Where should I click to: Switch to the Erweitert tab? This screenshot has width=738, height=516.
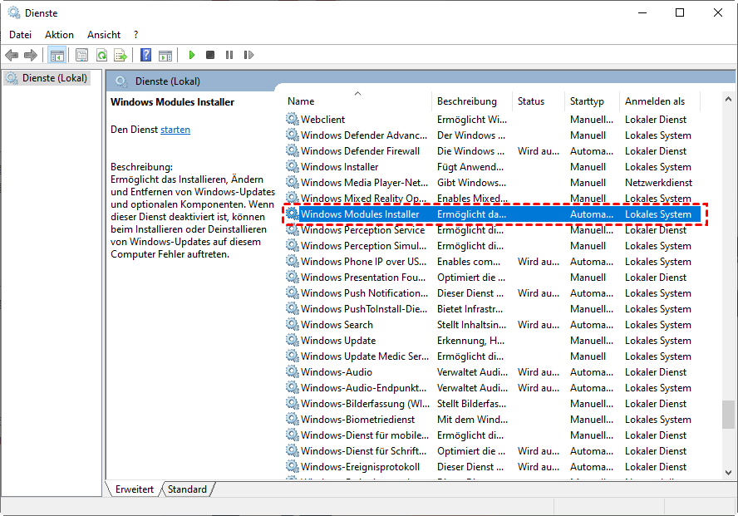point(135,489)
